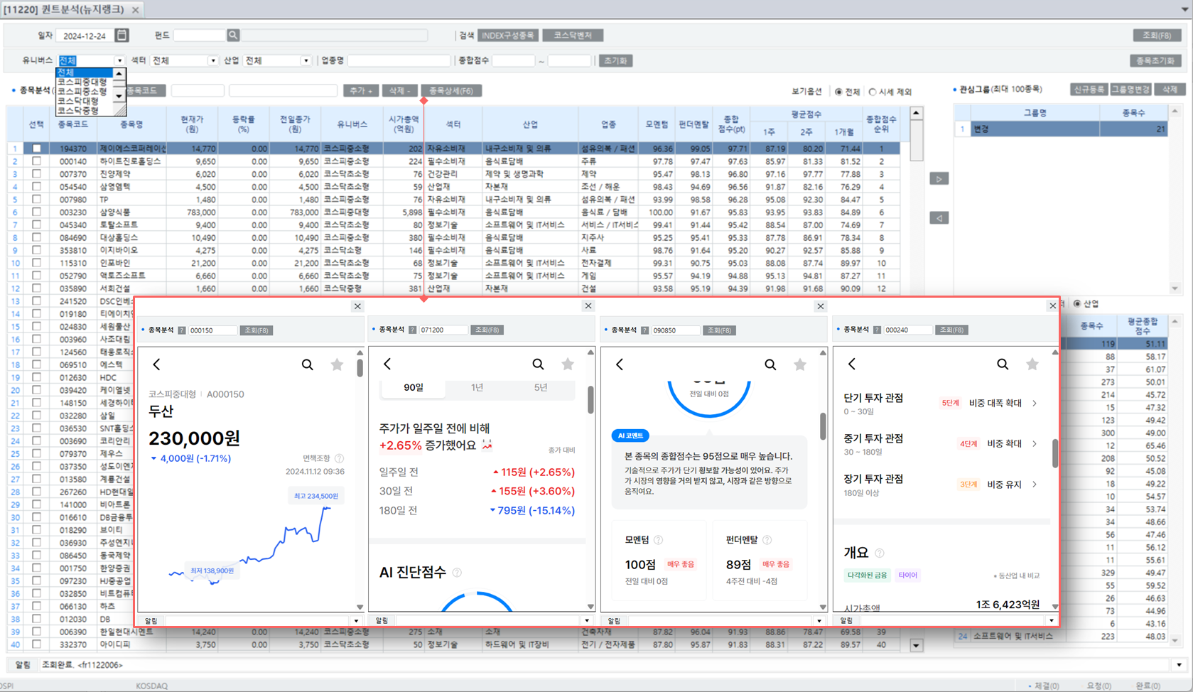The width and height of the screenshot is (1193, 692).
Task: Choose 코스피중대형 from the universe list
Action: (x=82, y=82)
